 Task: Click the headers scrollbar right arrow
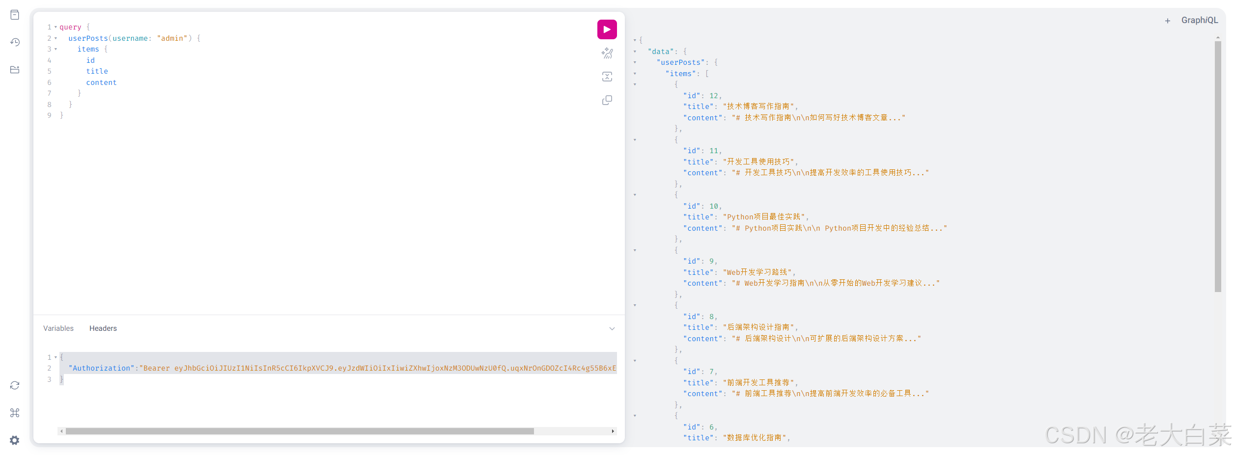coord(613,431)
